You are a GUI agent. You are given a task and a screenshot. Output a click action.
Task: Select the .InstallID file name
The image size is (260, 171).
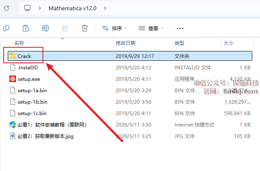pyautogui.click(x=28, y=67)
